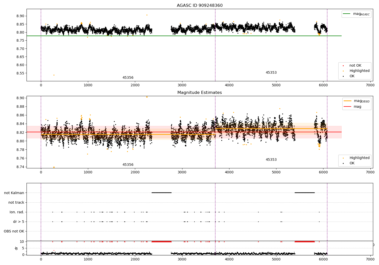Image resolution: width=379 pixels, height=265 pixels.
Task: Click the orange mag OBSID legend line
Action: coord(347,101)
